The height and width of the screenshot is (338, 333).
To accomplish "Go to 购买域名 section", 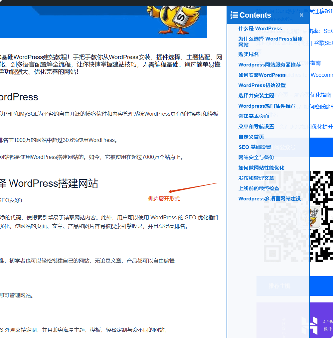I will tap(249, 54).
